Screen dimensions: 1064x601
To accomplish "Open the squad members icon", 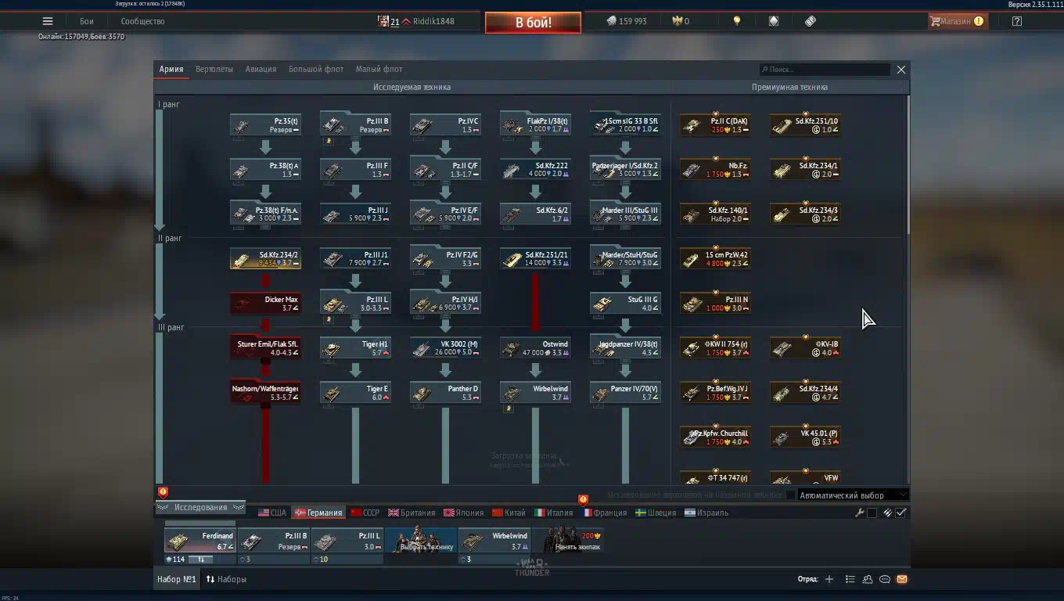I will pos(868,579).
